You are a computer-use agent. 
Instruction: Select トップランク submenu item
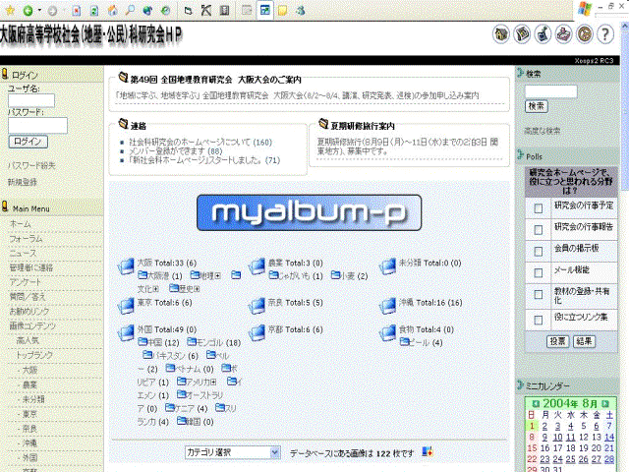(x=34, y=355)
